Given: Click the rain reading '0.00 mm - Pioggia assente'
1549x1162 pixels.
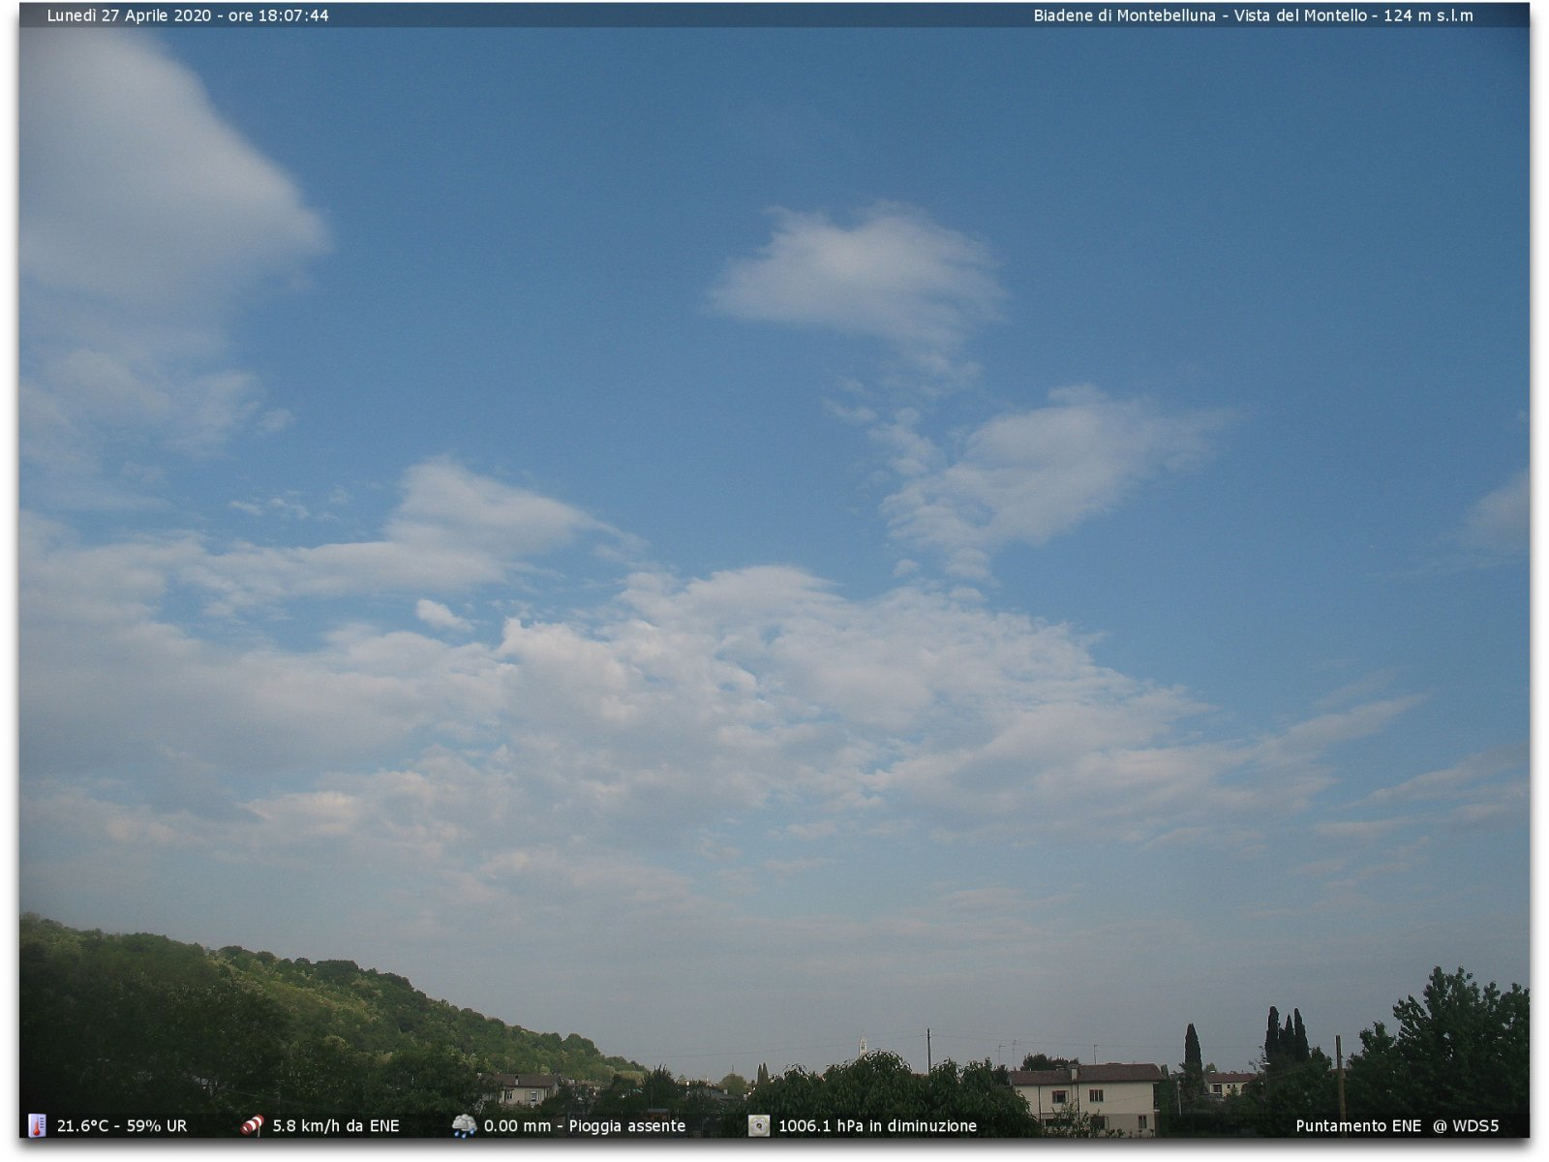Looking at the screenshot, I should [585, 1126].
